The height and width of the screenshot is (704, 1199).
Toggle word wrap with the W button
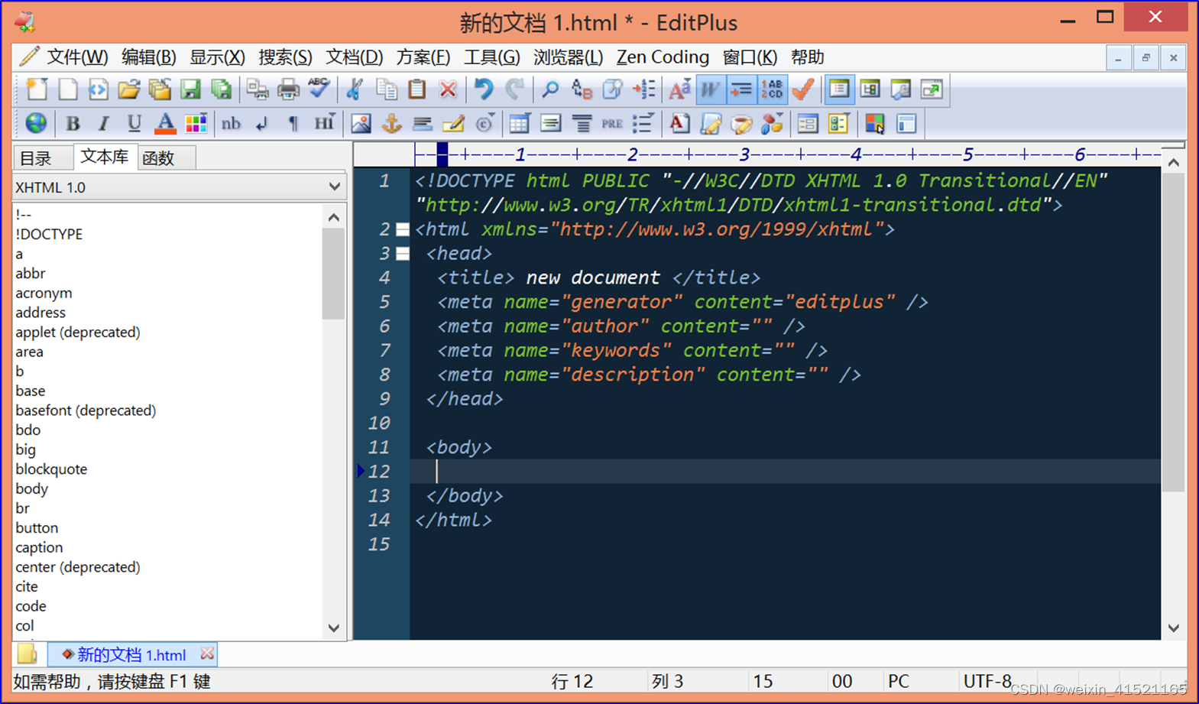[710, 89]
